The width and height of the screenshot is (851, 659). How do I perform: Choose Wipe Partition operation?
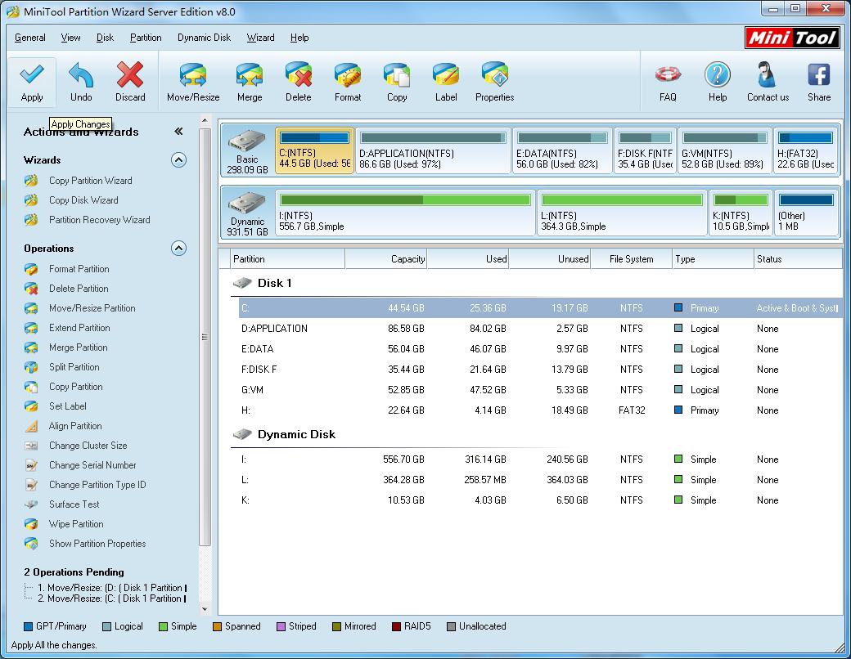tap(76, 524)
